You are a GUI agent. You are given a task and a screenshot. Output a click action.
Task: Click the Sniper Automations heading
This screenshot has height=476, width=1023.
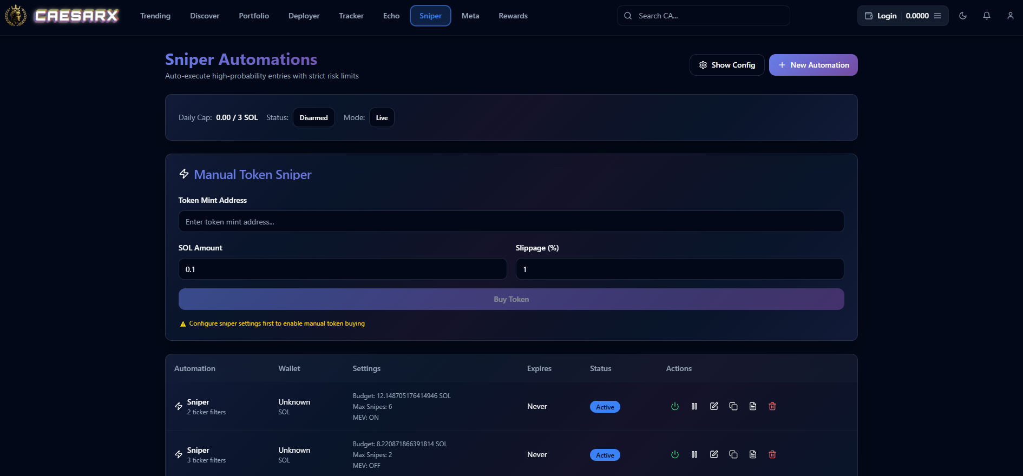point(241,59)
